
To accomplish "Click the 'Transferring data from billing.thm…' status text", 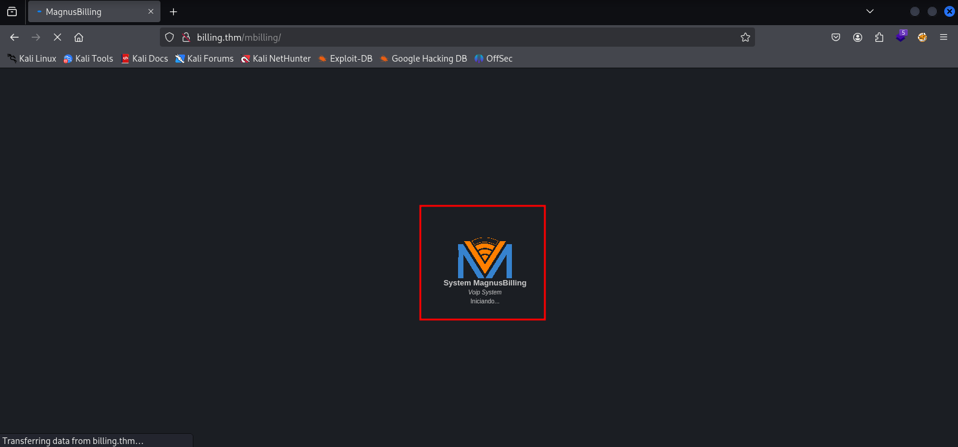I will 73,441.
